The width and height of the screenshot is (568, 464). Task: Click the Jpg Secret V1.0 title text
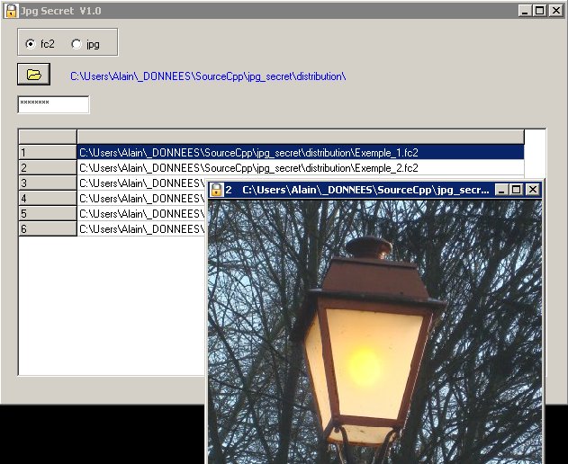[60, 11]
